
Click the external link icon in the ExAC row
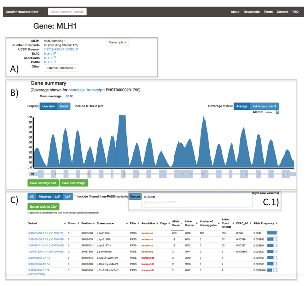coord(54,53)
